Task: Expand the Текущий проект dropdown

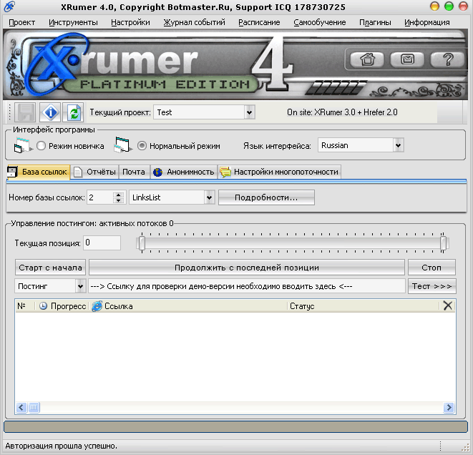Action: [x=249, y=112]
